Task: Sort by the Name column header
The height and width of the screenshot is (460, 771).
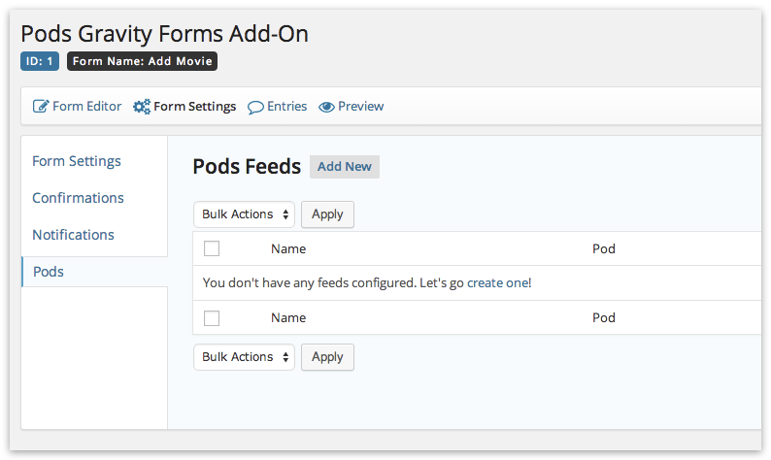Action: coord(288,248)
